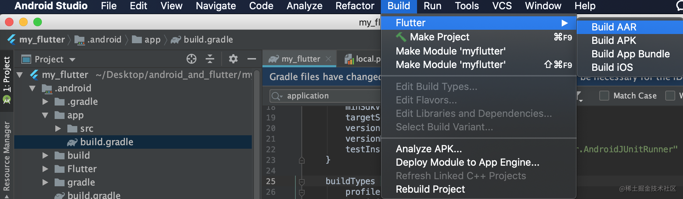The width and height of the screenshot is (683, 199).
Task: Open the Project view dropdown arrow
Action: (72, 59)
